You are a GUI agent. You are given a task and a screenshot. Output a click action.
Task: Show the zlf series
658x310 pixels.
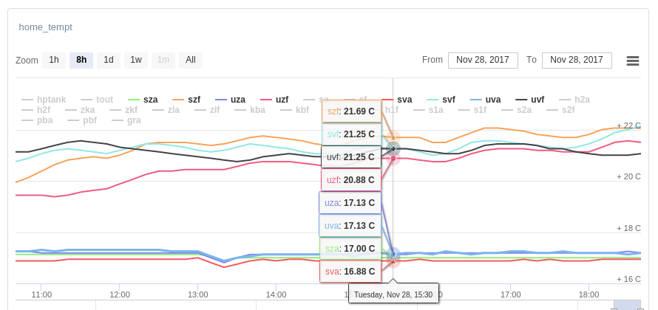point(207,110)
